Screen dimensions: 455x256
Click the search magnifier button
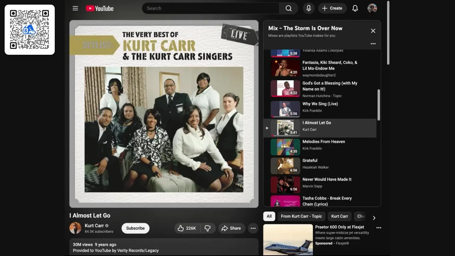point(289,8)
